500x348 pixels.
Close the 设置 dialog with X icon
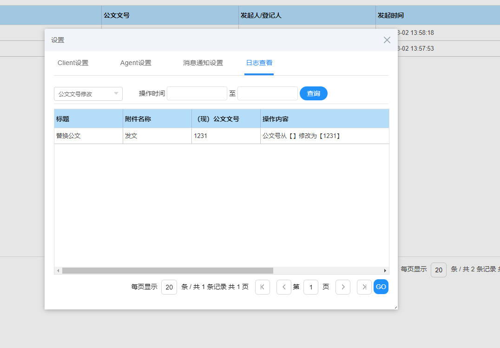pyautogui.click(x=387, y=40)
